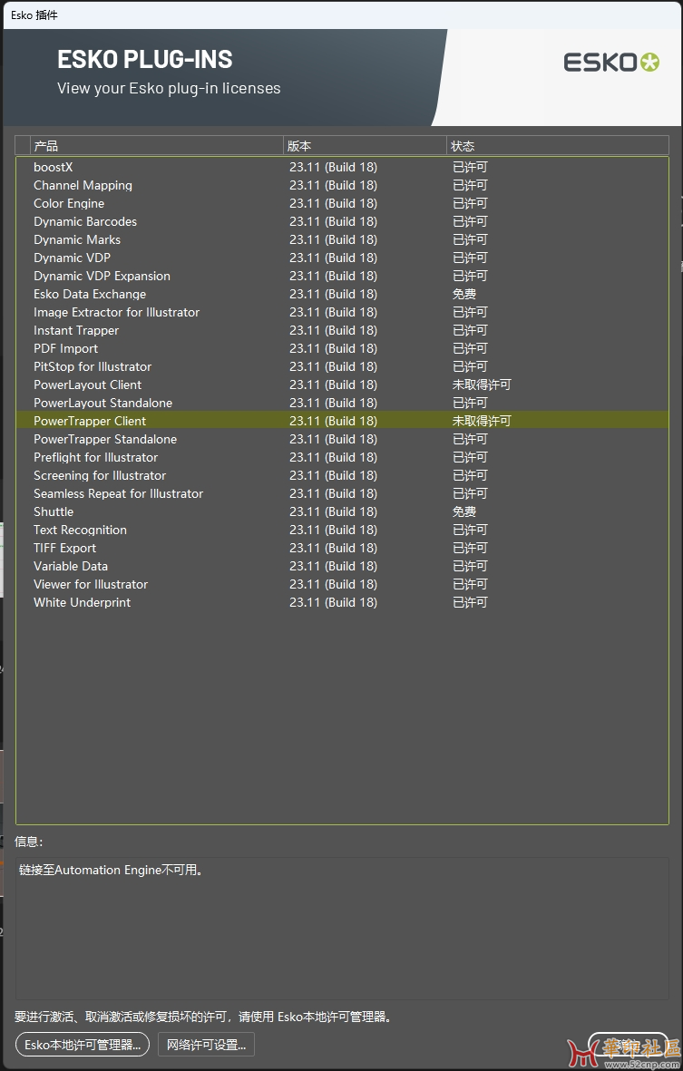The image size is (683, 1071).
Task: Select the Shuttle row
Action: [342, 511]
